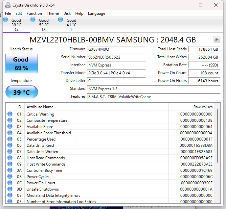Click the Interface field NVM Express
226x209 pixels.
[x=116, y=65]
